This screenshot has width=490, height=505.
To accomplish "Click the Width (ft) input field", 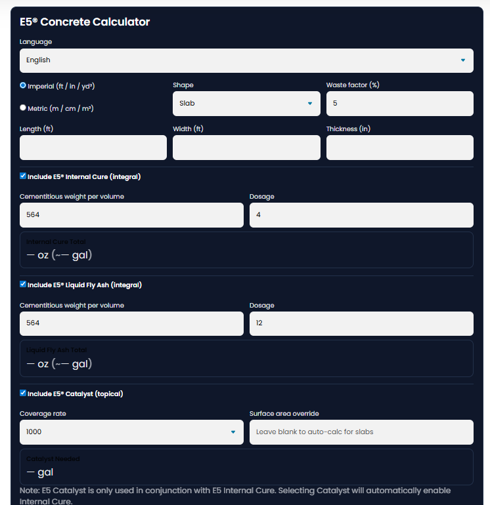I will click(x=246, y=148).
